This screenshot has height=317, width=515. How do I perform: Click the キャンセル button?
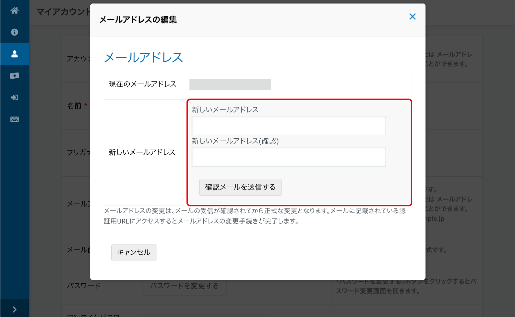134,252
